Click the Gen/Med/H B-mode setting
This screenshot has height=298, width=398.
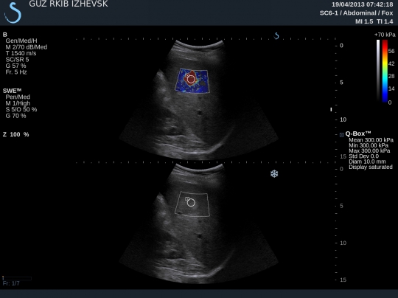(x=21, y=41)
